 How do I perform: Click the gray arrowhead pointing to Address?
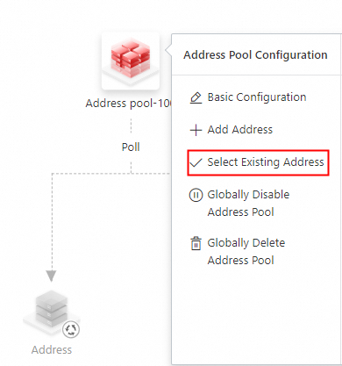pyautogui.click(x=51, y=276)
